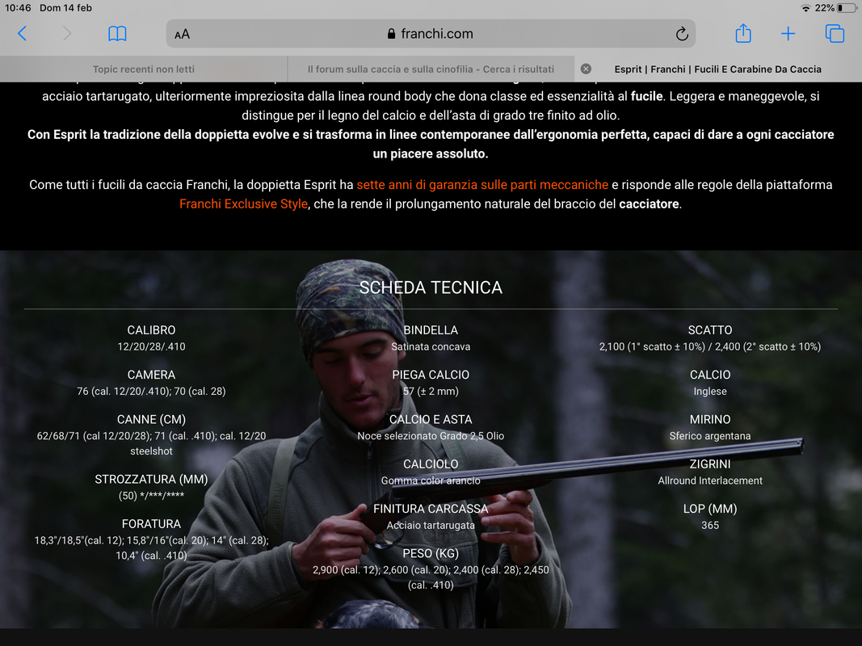Screen dimensions: 862x646
Task: Select the Esprit | Franchi tab
Action: 718,69
